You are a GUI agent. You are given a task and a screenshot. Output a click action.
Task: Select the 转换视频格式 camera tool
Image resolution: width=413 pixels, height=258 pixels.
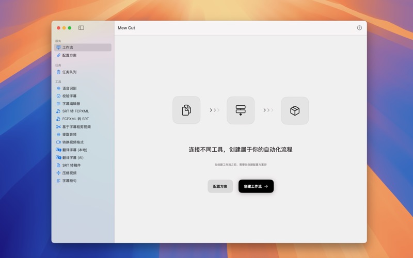coord(83,142)
